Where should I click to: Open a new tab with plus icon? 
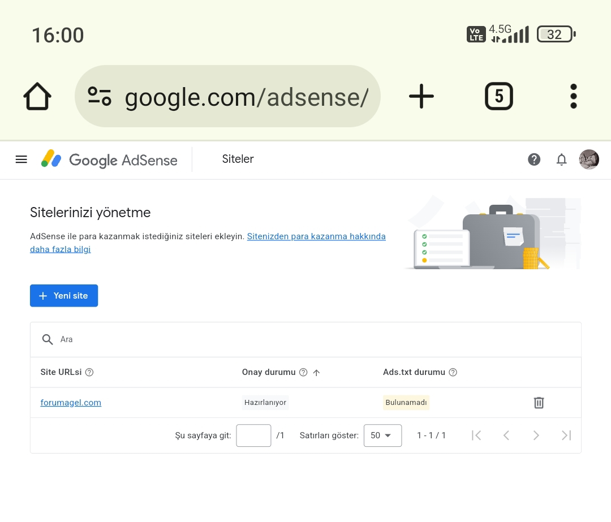421,96
